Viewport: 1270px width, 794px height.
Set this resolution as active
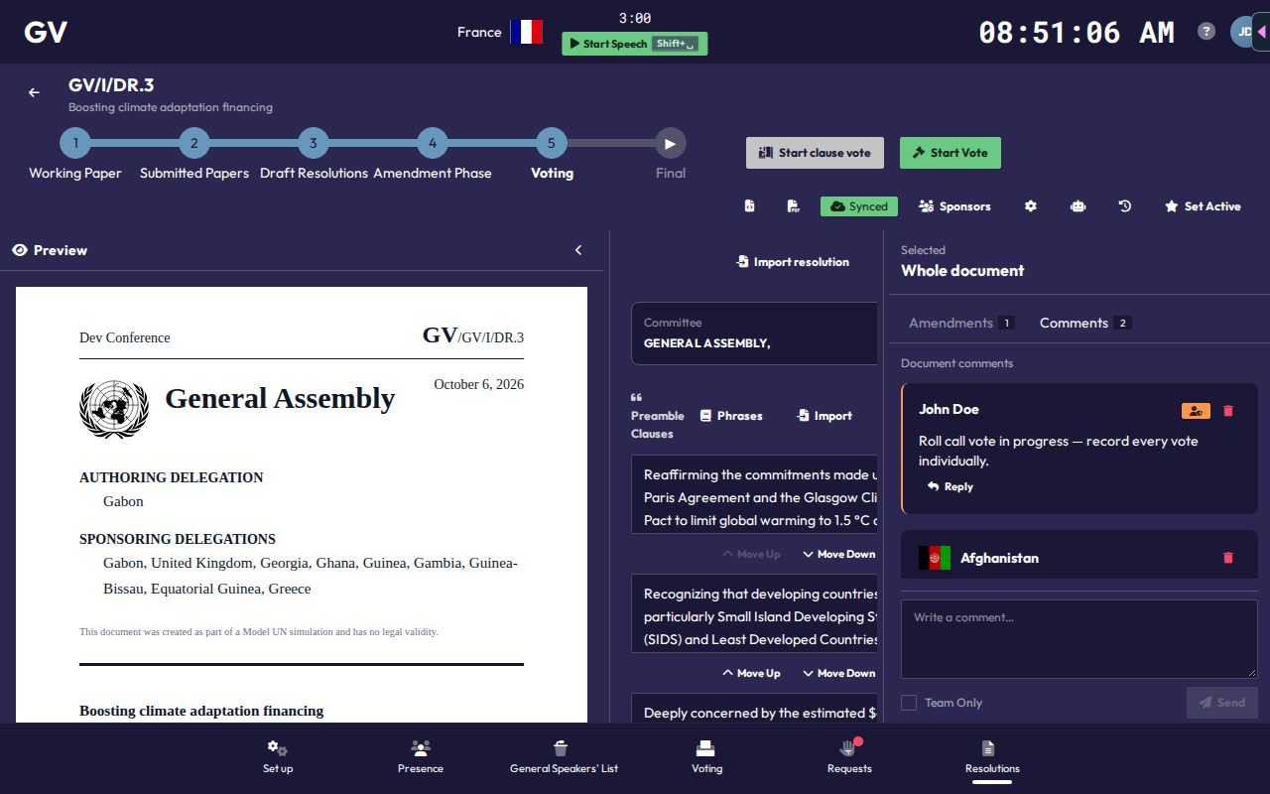pos(1203,206)
